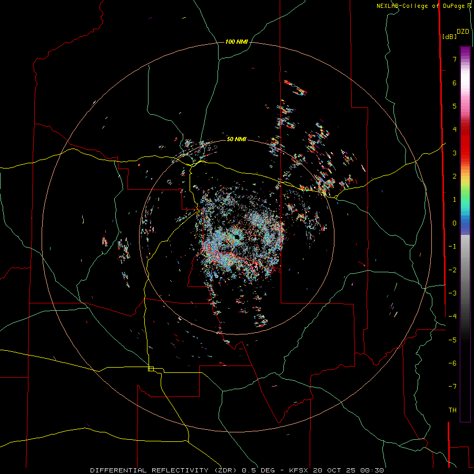The height and width of the screenshot is (474, 474).
Task: Click the radar site center dot
Action: point(236,238)
